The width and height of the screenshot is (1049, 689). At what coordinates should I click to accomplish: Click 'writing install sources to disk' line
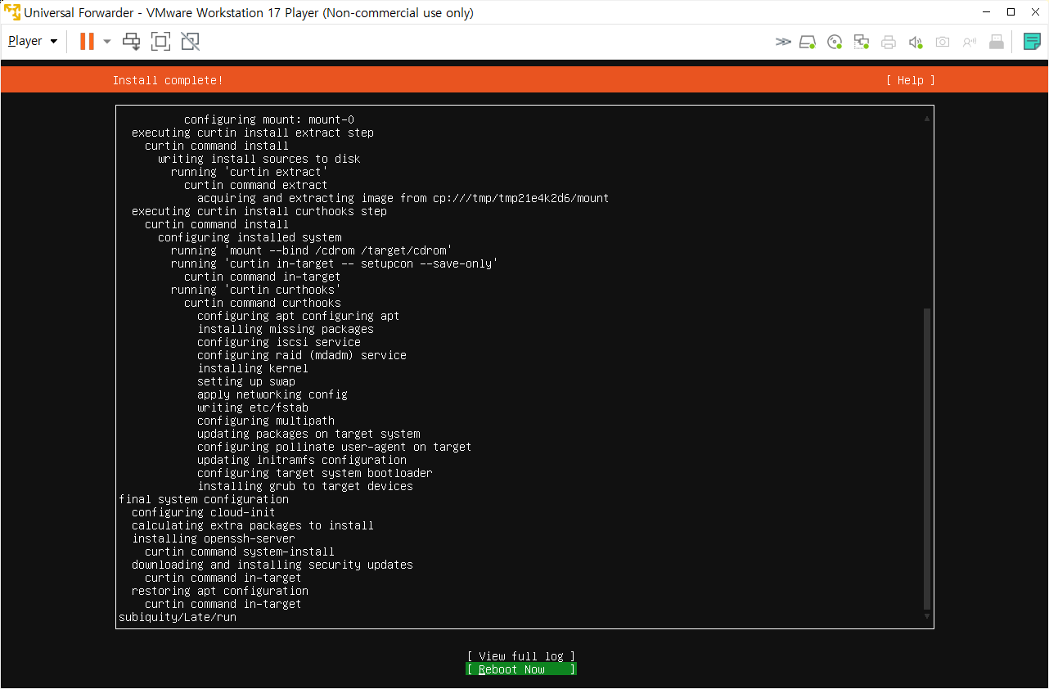coord(259,159)
